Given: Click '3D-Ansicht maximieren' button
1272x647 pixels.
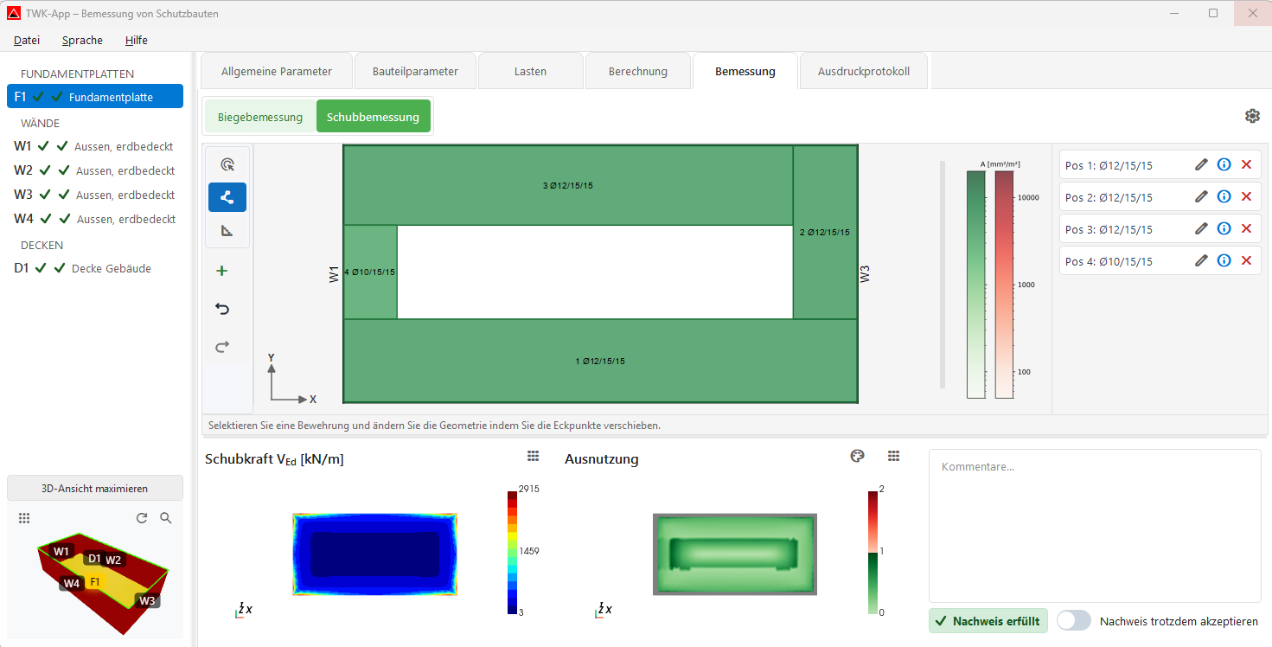Looking at the screenshot, I should click(95, 488).
